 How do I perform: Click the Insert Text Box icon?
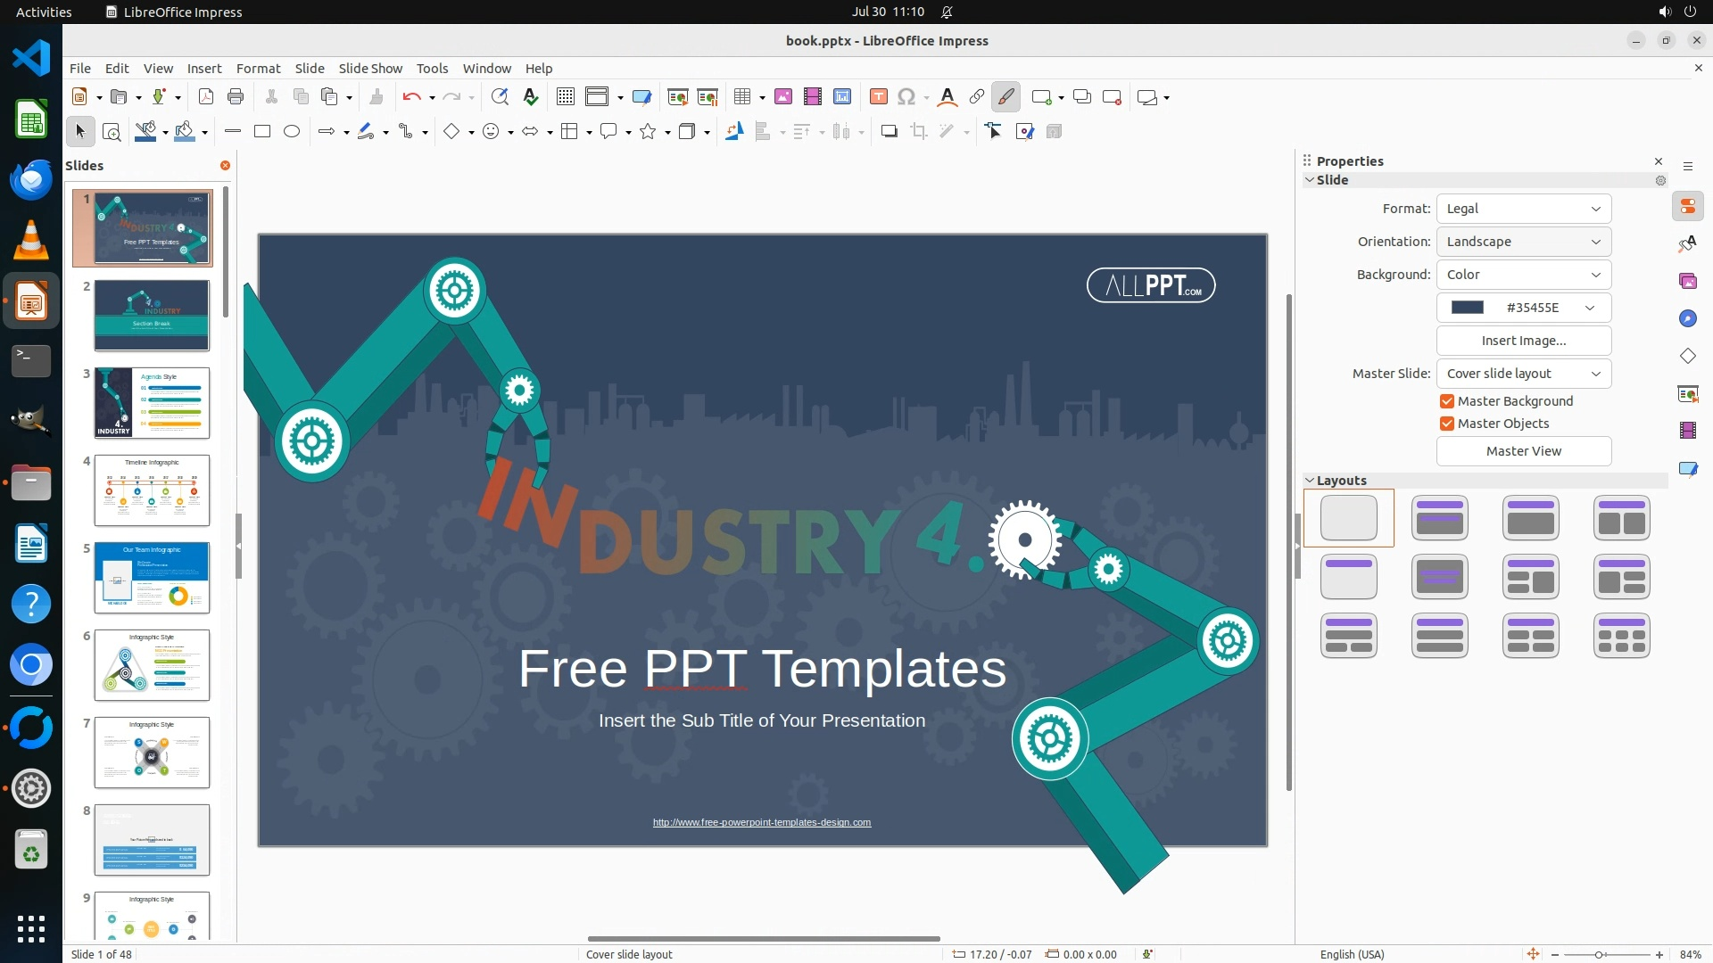coord(878,97)
